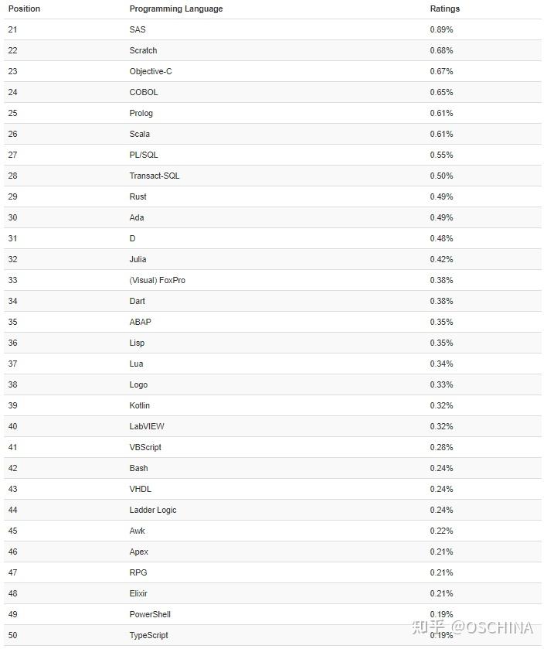Click the 0.89% rating for SAS

point(441,29)
